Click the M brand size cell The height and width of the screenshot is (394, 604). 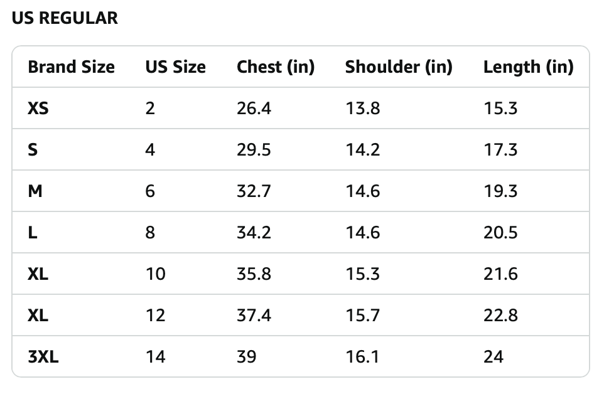tap(35, 191)
